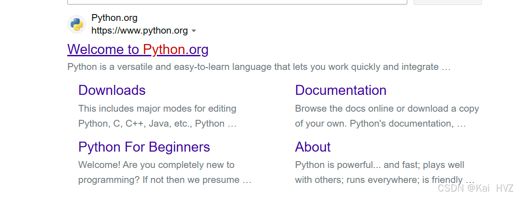Open the Downloads sitelink
This screenshot has width=515, height=197.
pos(112,90)
